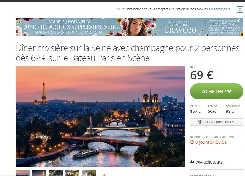Viewport: 245px width, 176px height.
Task: Dismiss the BRAVO20 promo banner
Action: (239, 21)
